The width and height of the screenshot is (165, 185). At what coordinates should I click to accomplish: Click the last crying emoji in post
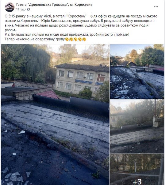[84, 39]
